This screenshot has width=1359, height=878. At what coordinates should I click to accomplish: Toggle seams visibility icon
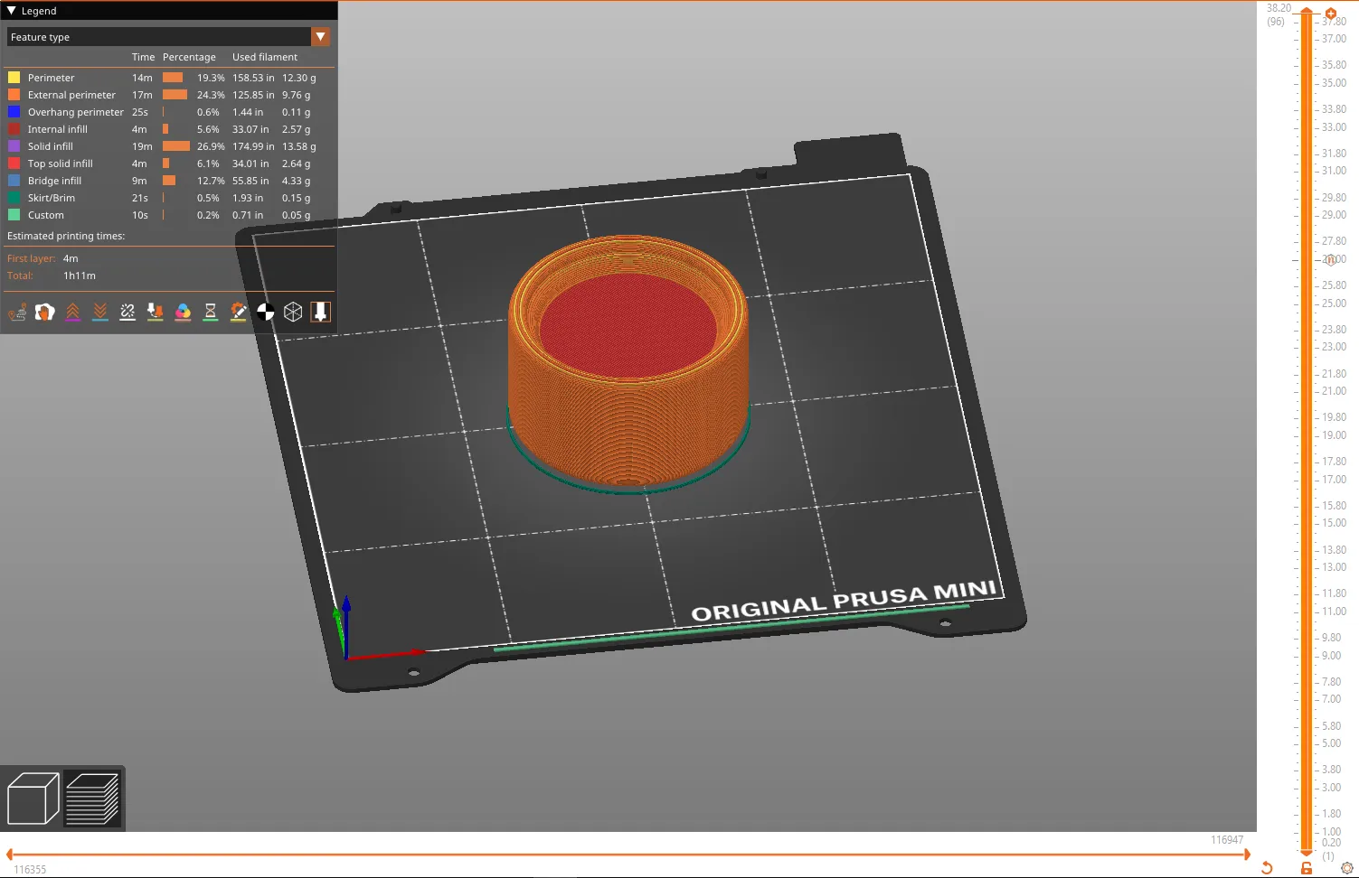pyautogui.click(x=127, y=313)
